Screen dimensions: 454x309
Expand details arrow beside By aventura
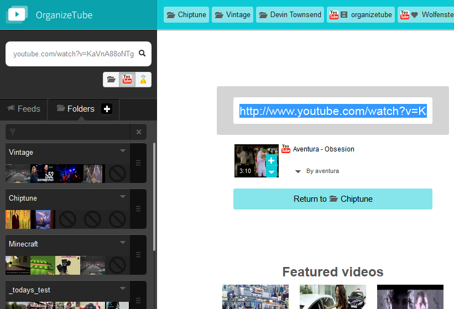pyautogui.click(x=298, y=171)
